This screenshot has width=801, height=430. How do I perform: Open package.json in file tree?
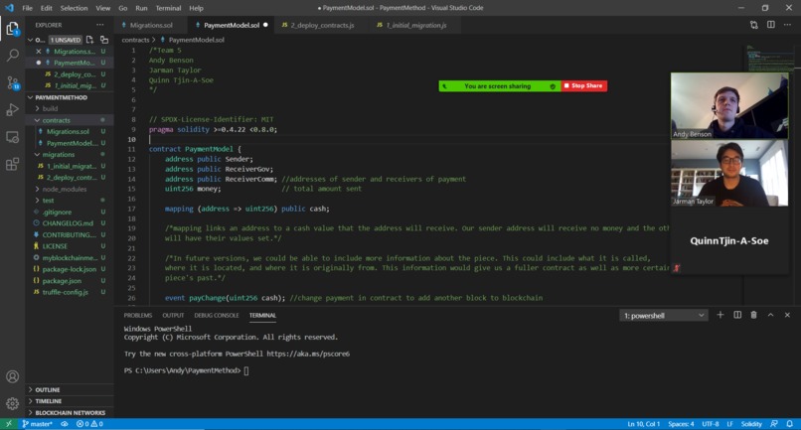coord(70,280)
